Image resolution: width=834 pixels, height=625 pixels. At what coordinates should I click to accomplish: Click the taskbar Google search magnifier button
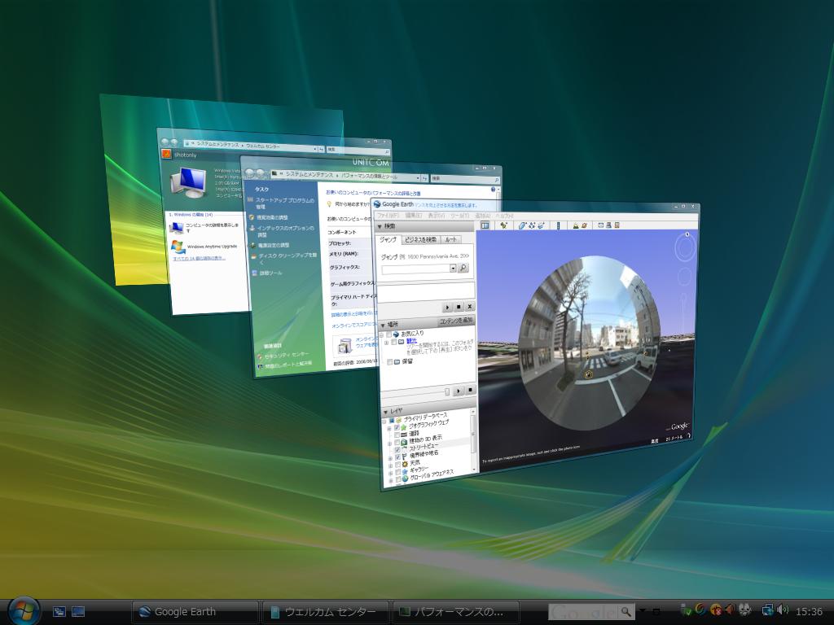pyautogui.click(x=626, y=612)
